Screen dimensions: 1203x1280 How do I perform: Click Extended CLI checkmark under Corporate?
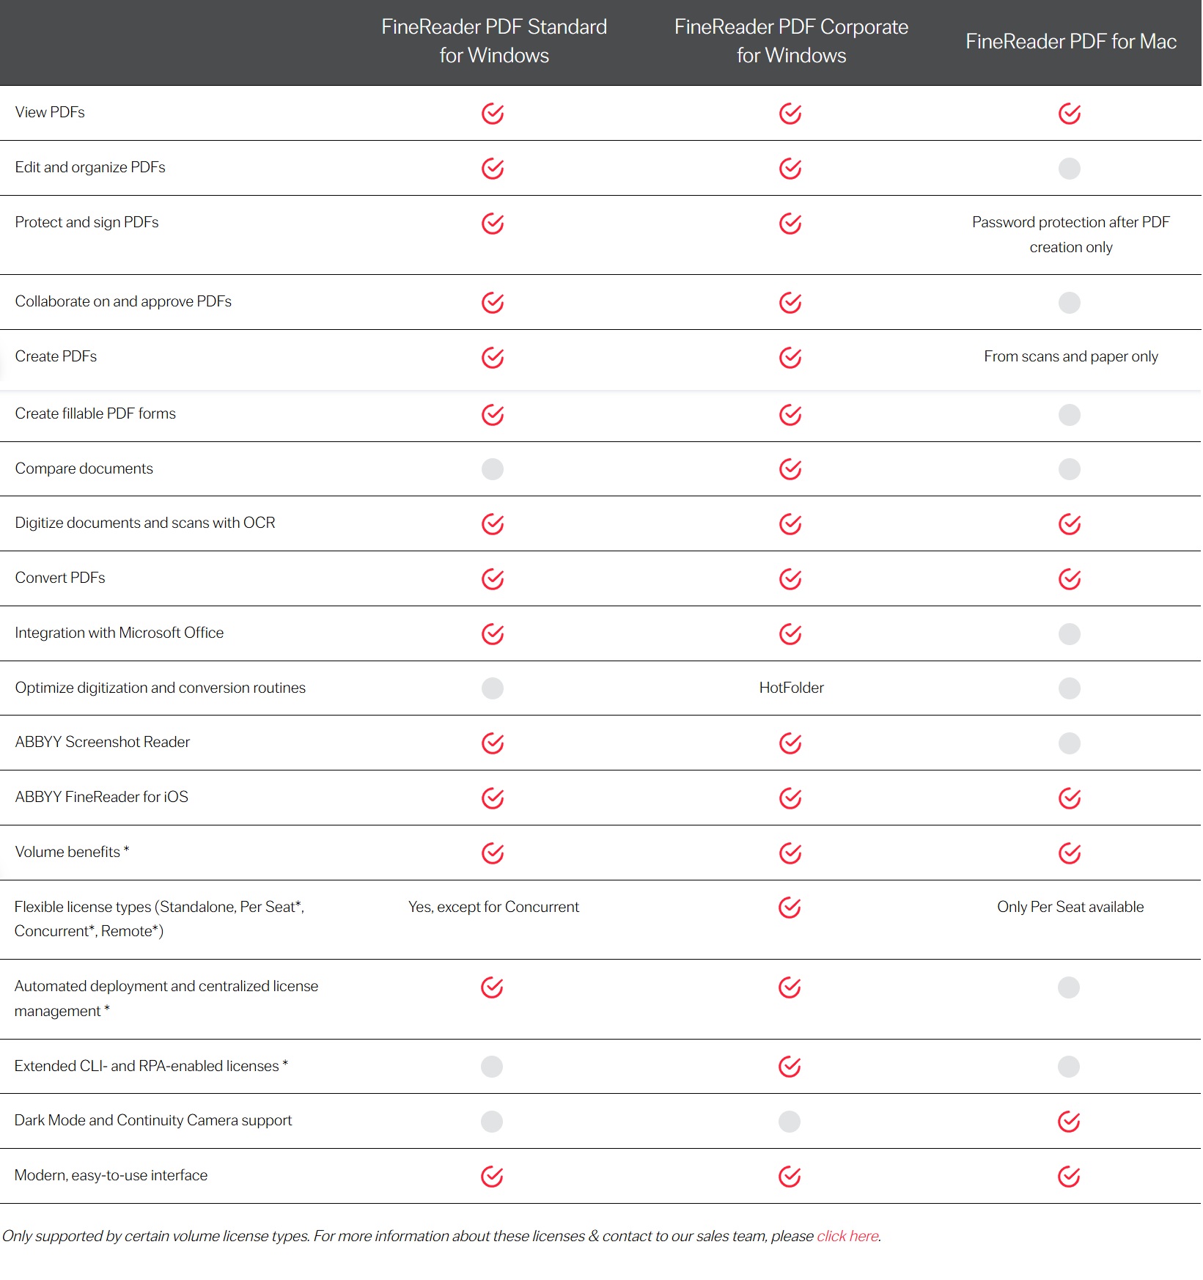(x=789, y=1067)
